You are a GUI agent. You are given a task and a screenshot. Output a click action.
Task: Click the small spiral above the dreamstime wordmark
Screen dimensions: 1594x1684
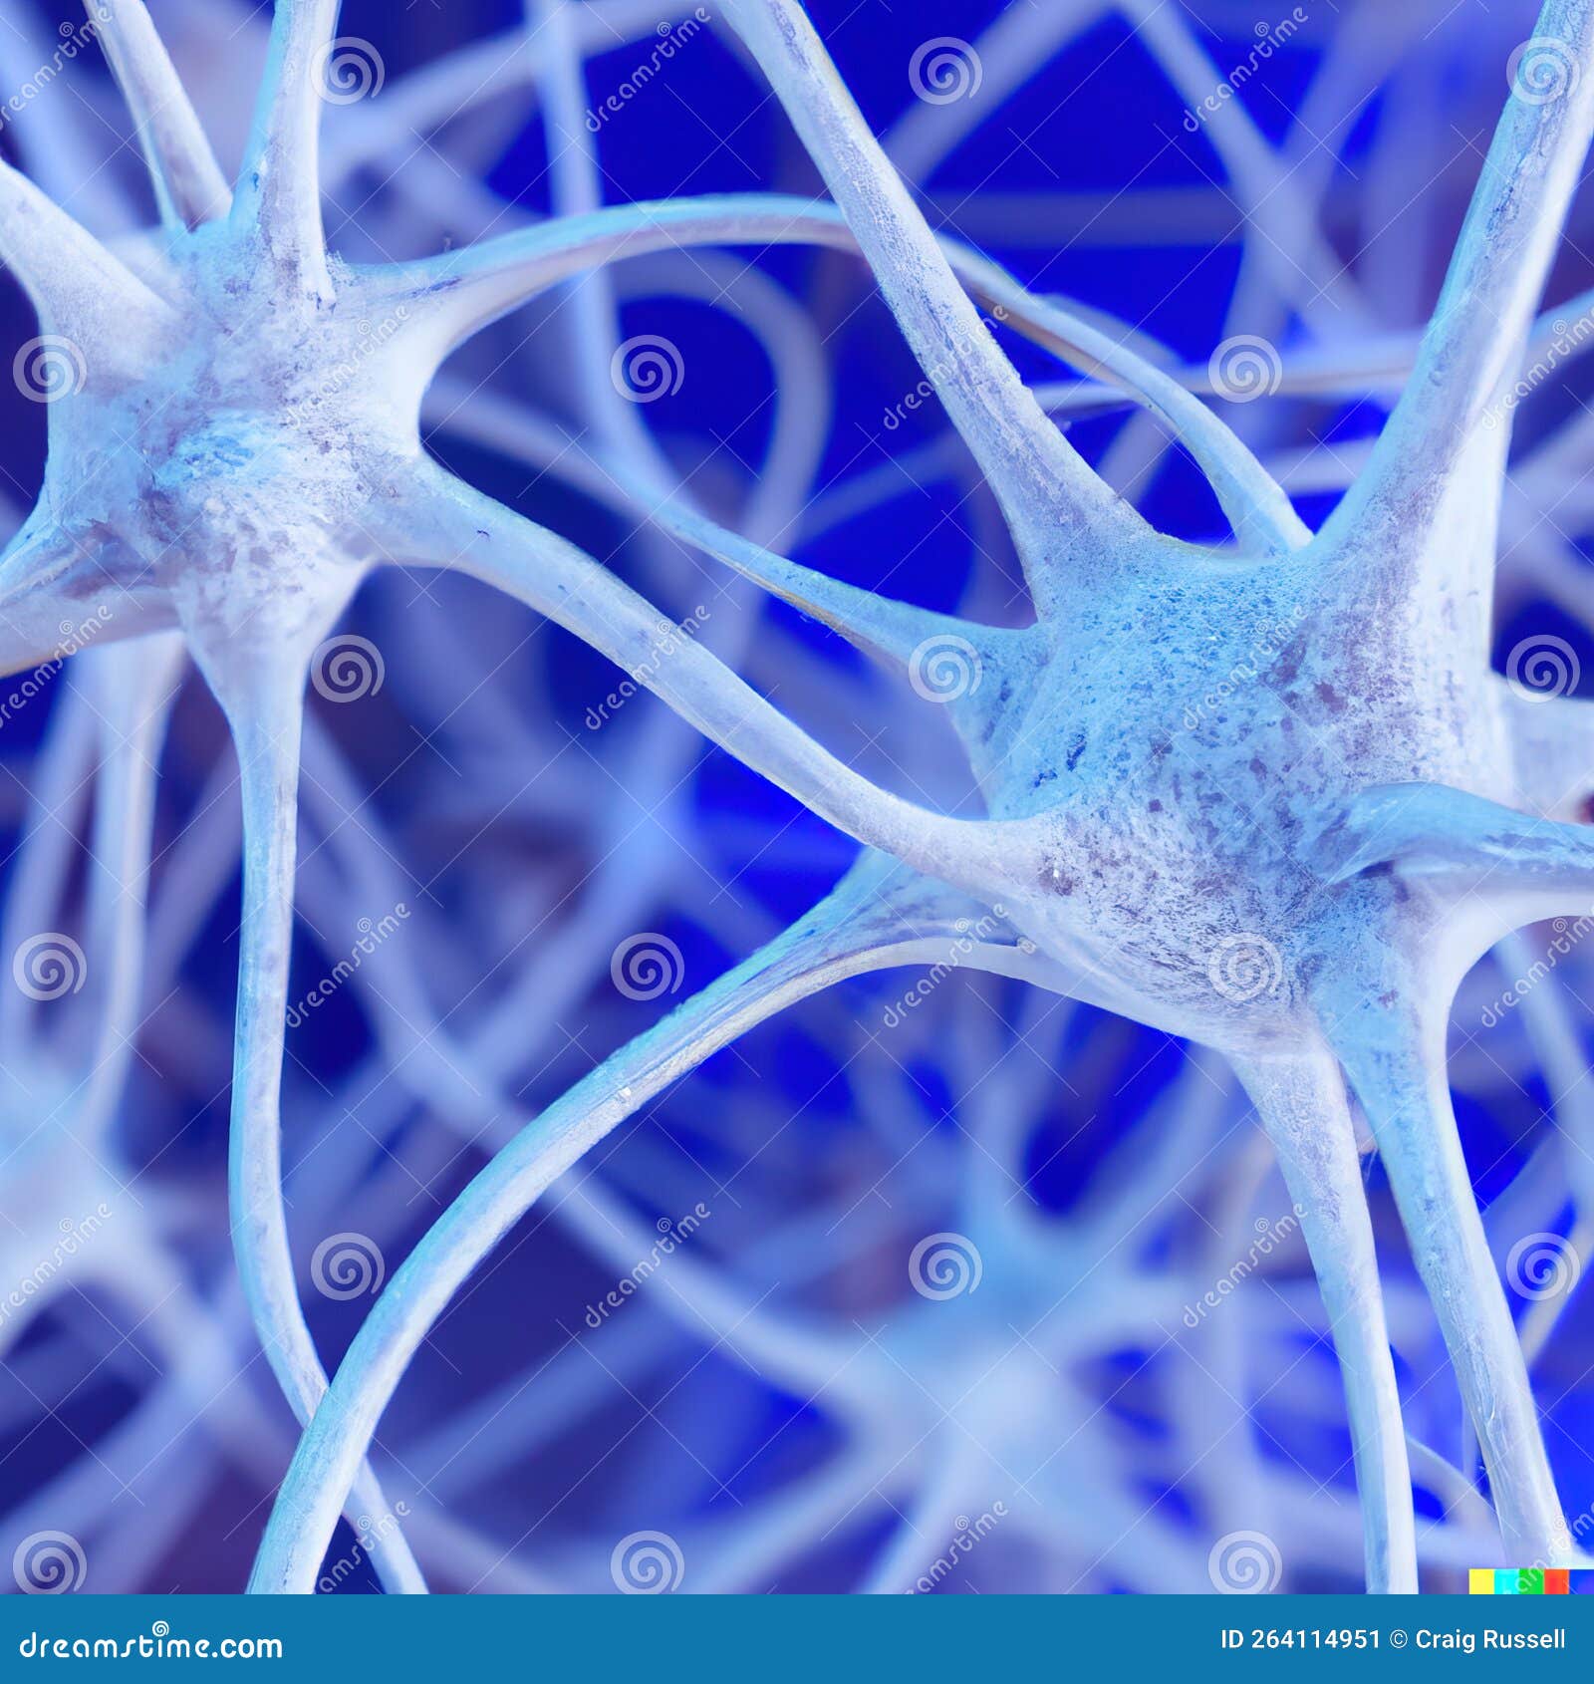tap(160, 1627)
